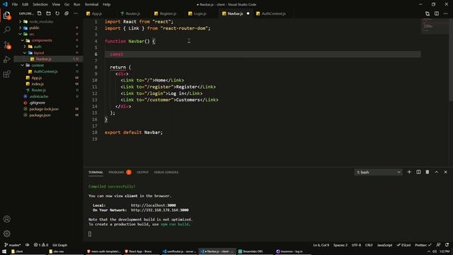
Task: Collapse the layout folder
Action: (25, 53)
